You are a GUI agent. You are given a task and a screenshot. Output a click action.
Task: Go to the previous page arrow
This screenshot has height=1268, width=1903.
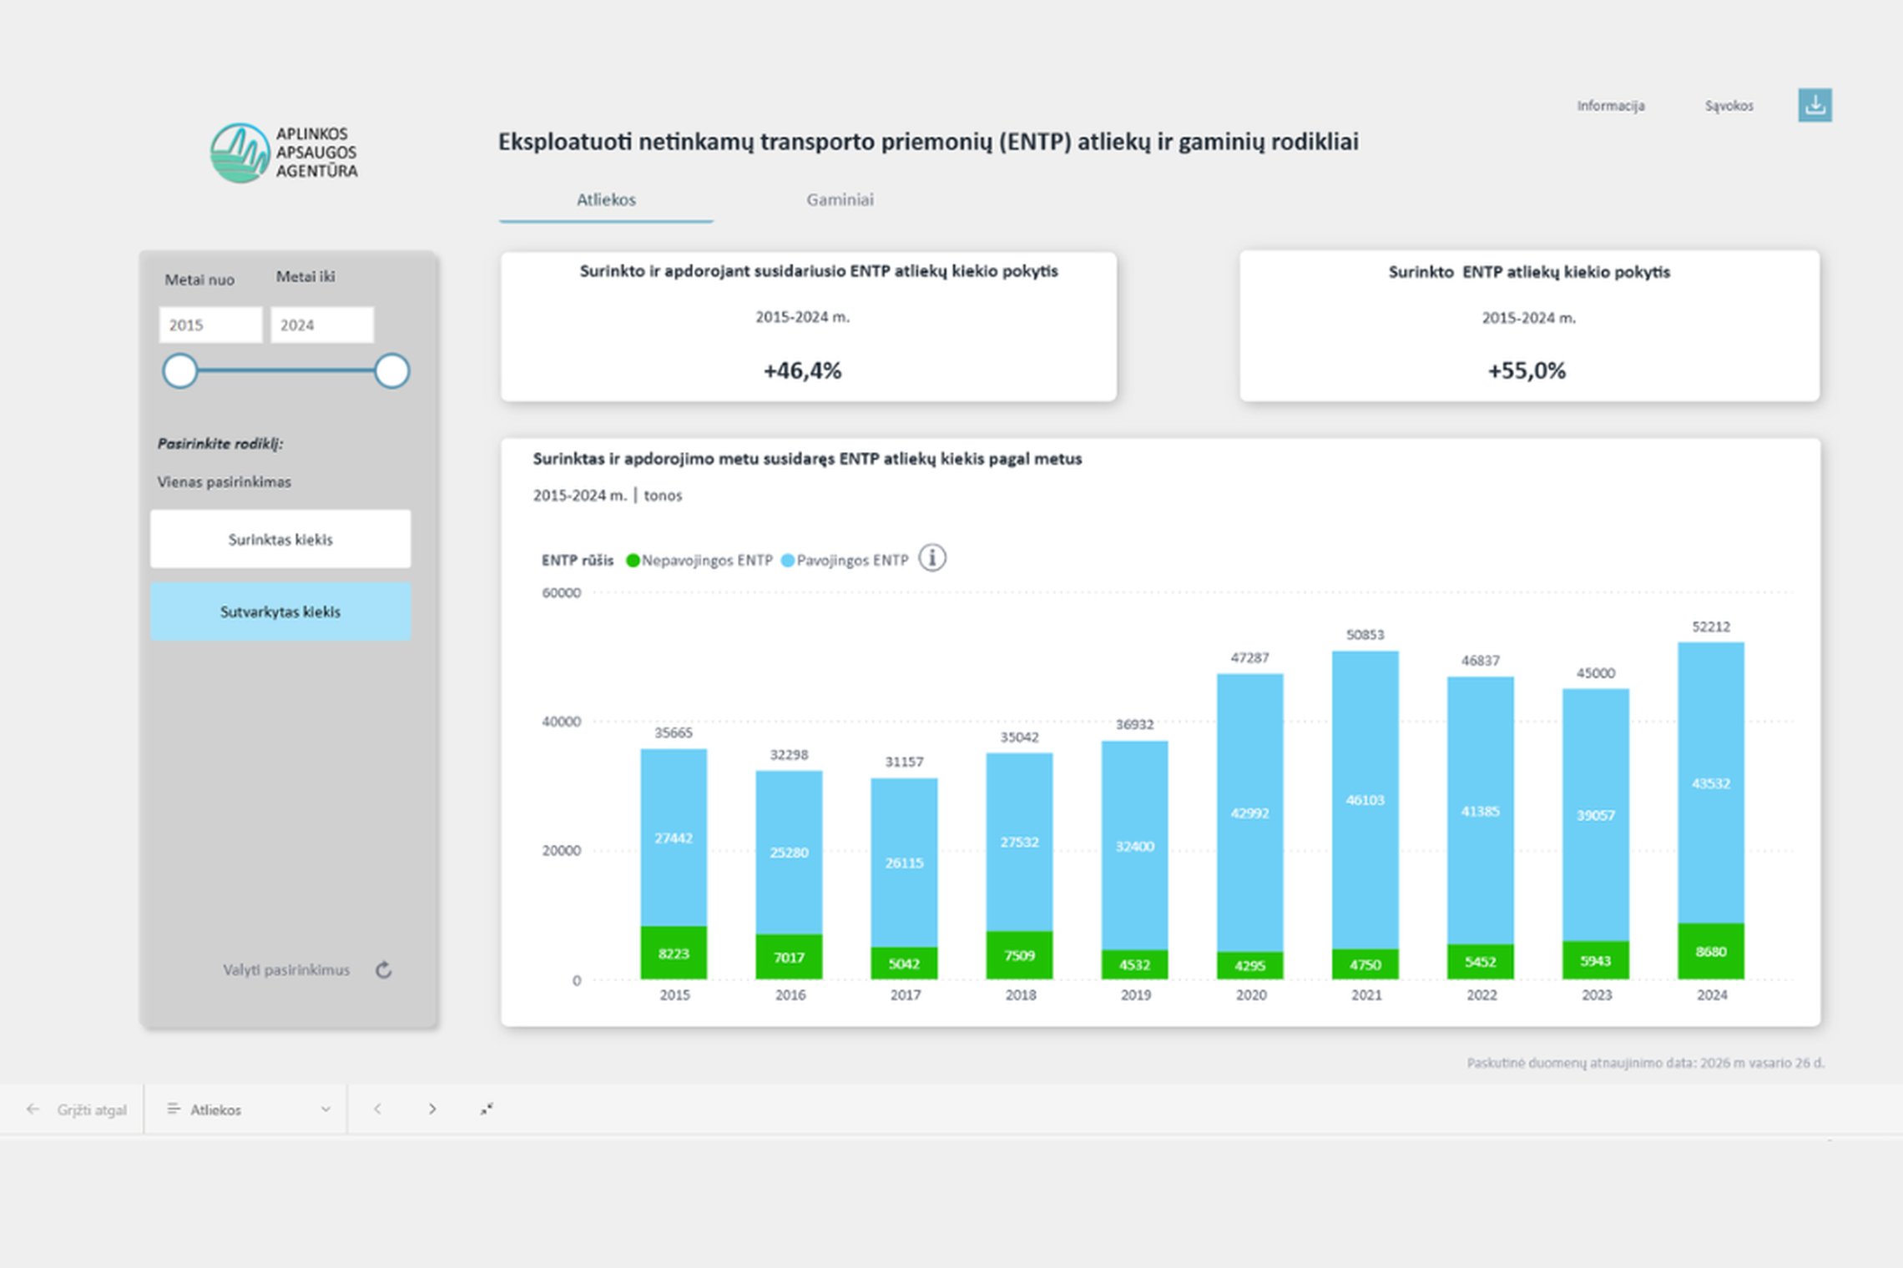(x=377, y=1109)
